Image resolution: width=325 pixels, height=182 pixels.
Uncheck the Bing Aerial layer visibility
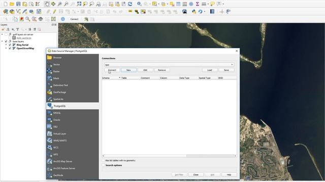[10, 45]
